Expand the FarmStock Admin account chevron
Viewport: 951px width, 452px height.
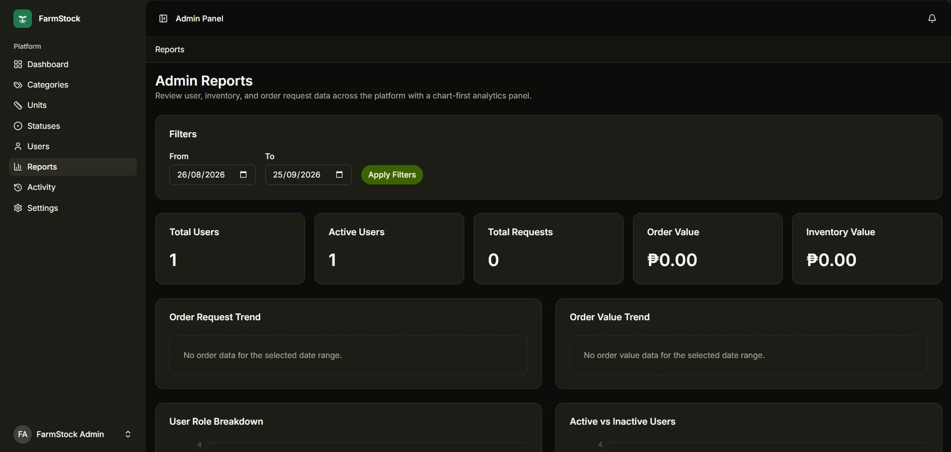coord(128,434)
